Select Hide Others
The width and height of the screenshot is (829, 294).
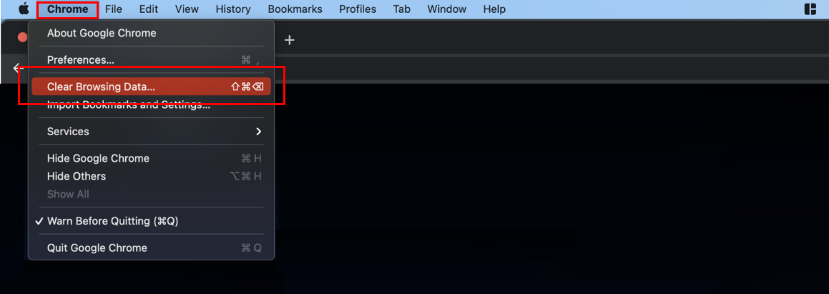tap(151, 176)
